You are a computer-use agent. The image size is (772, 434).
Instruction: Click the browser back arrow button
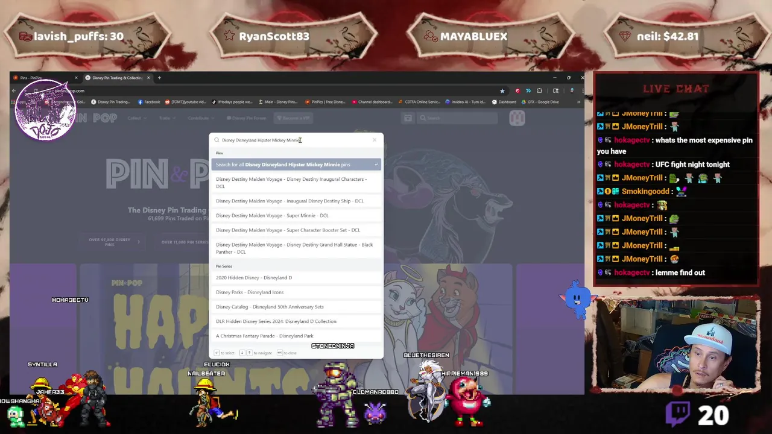click(x=14, y=91)
